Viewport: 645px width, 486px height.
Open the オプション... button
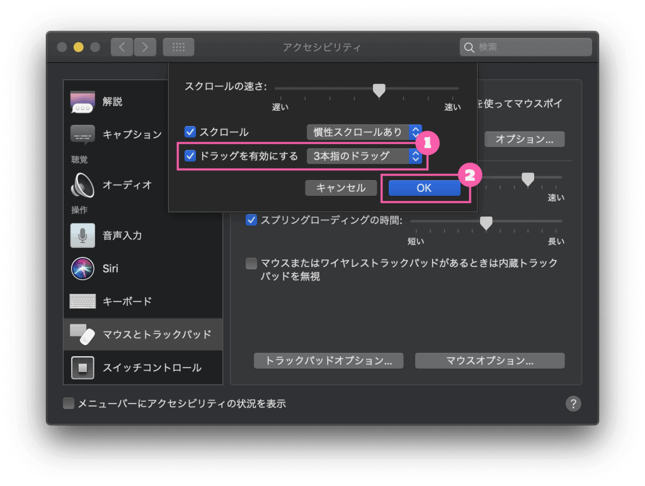click(525, 139)
